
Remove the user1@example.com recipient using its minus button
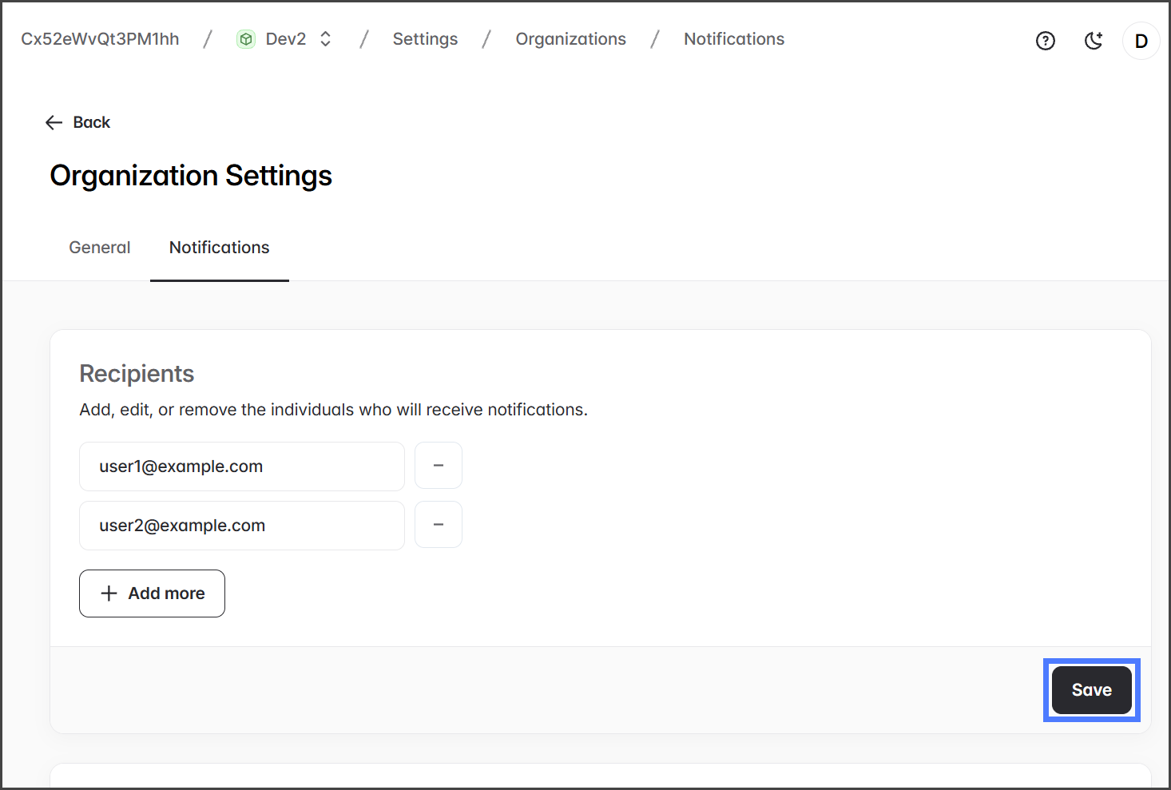click(438, 466)
